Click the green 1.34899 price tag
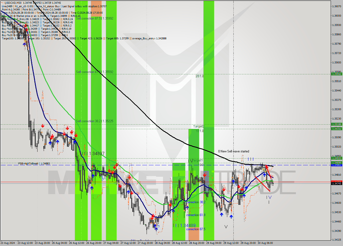Image resolution: width=343 pixels, height=246 pixels. (x=337, y=163)
